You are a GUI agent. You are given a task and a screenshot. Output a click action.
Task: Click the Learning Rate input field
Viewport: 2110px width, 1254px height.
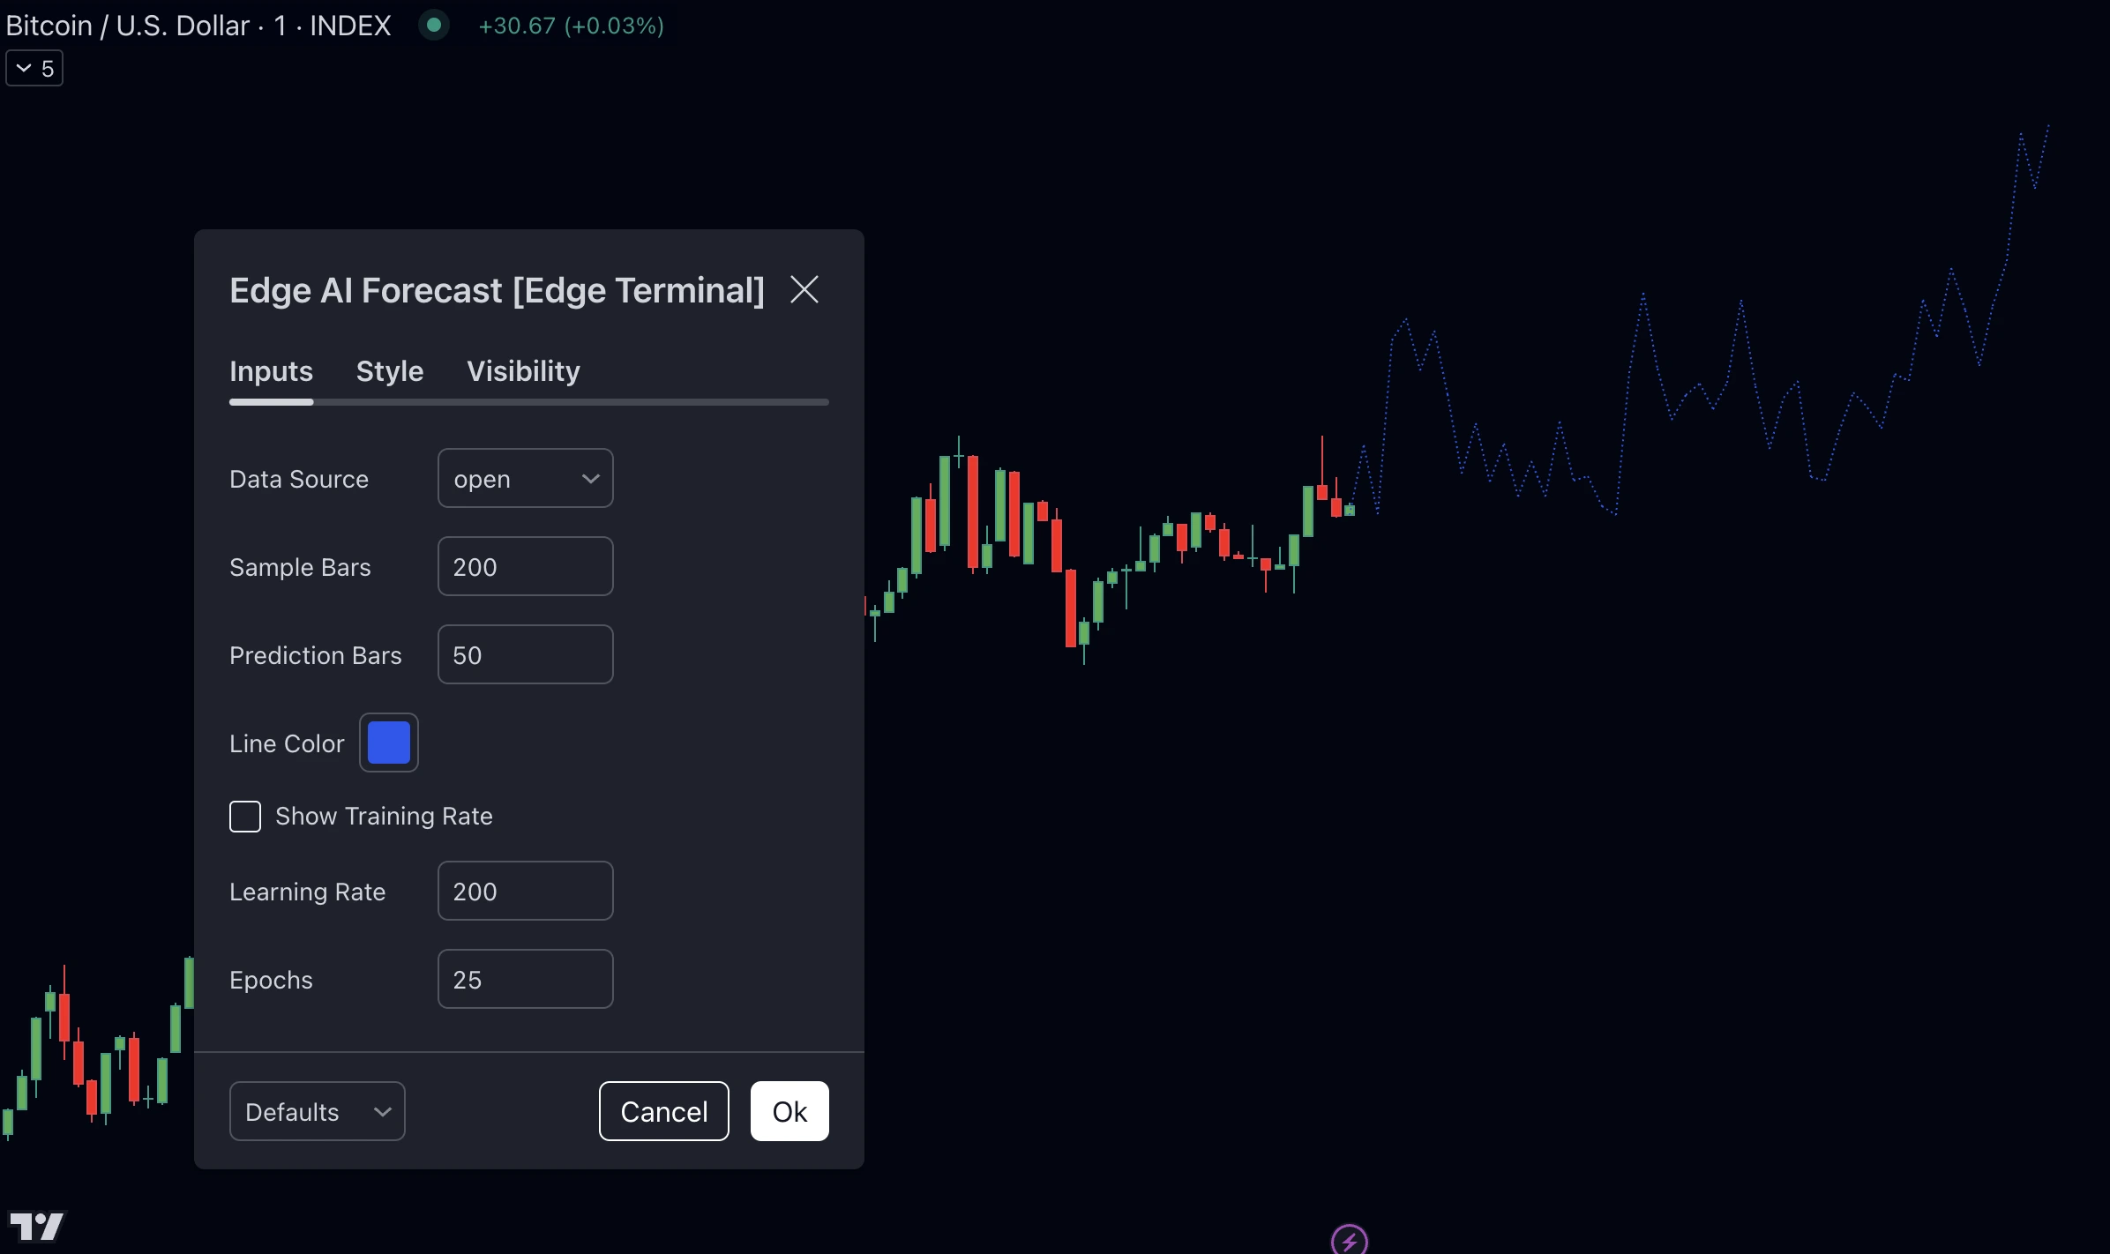point(525,891)
